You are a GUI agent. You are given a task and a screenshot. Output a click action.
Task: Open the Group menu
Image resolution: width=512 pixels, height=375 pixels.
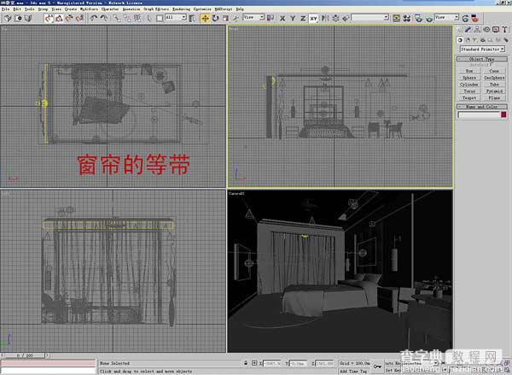pos(43,9)
